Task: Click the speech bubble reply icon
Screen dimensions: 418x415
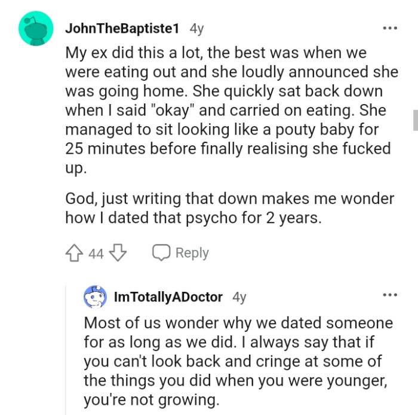Action: 162,253
